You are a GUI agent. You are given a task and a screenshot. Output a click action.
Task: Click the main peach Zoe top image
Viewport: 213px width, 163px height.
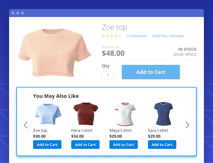pos(54,53)
